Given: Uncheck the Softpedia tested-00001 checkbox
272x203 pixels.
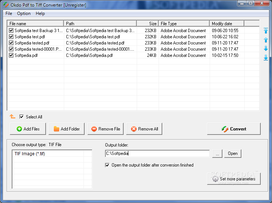Looking at the screenshot, I should tap(11, 49).
